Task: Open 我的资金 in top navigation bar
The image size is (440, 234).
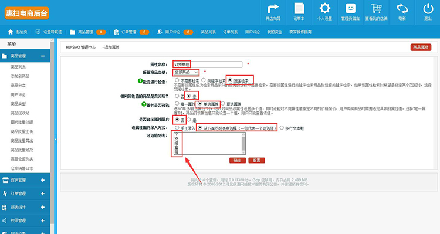Action: pyautogui.click(x=275, y=32)
